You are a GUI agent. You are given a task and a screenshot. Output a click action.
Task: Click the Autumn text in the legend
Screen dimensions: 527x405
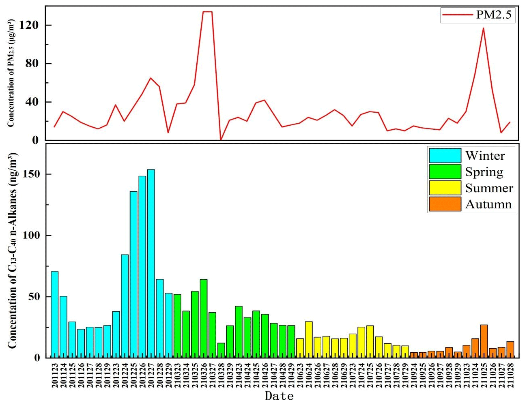[x=488, y=204]
